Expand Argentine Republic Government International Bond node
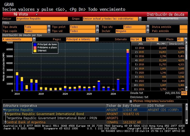The width and height of the screenshot is (190, 136). point(5,114)
